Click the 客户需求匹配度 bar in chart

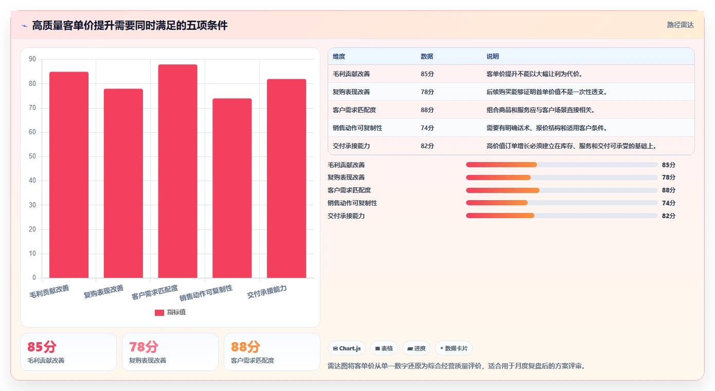click(x=177, y=171)
